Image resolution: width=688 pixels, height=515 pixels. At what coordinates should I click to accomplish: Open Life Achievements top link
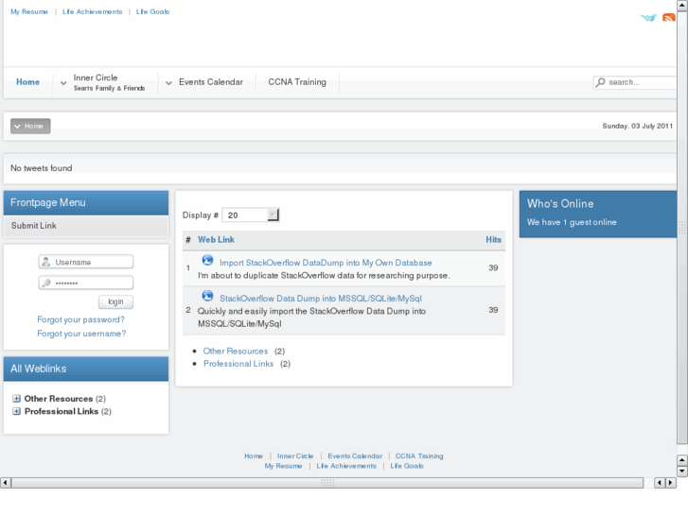tap(92, 12)
